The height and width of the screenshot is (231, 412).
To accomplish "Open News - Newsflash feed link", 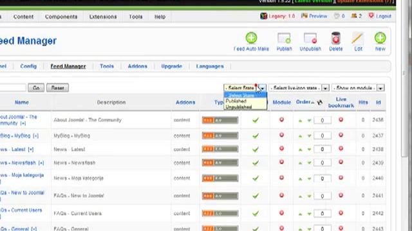I will click(17, 163).
